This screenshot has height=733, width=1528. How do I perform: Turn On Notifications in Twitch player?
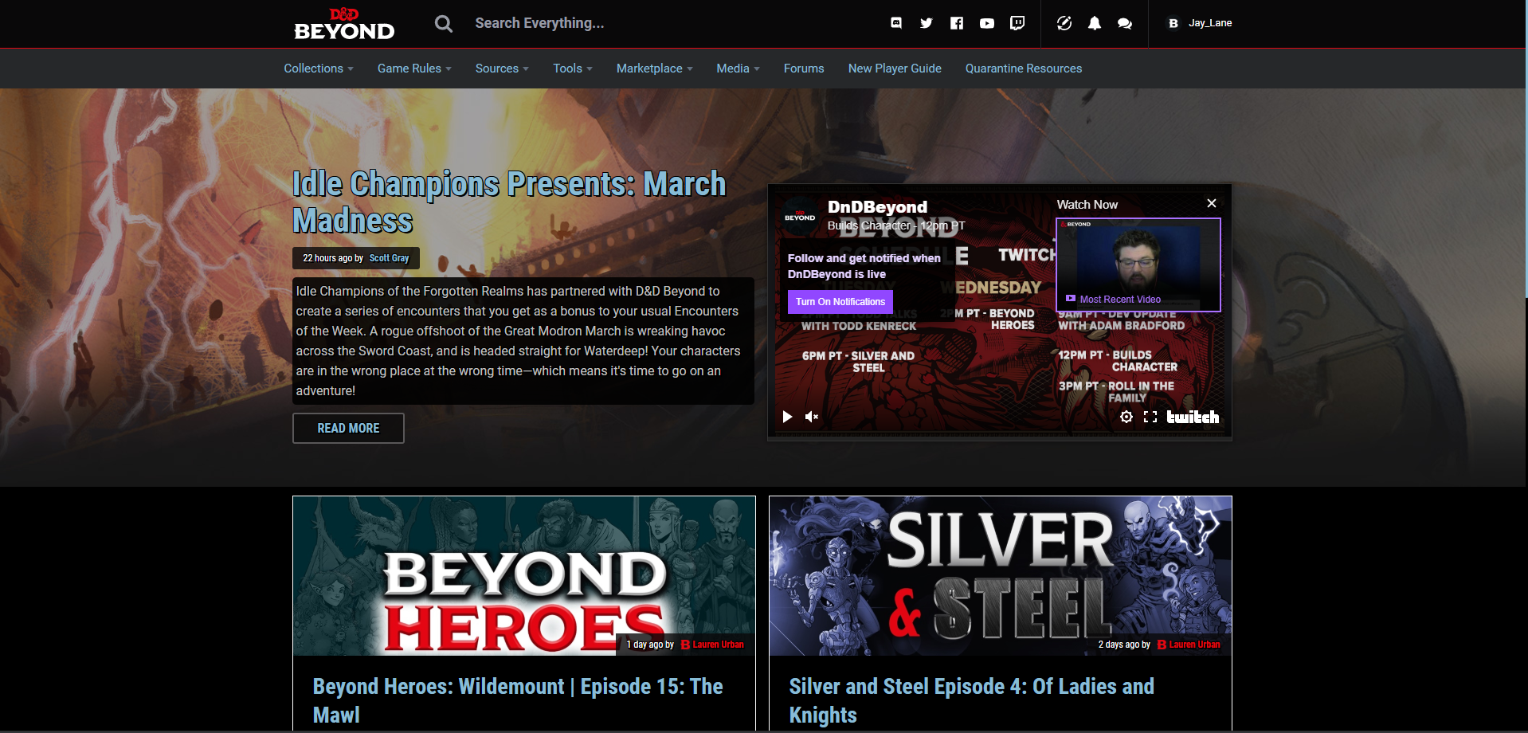click(x=840, y=302)
